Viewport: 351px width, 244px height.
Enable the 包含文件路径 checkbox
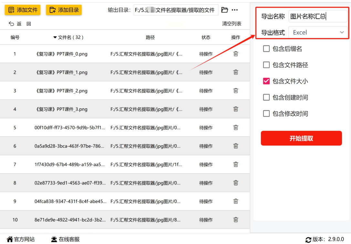pos(266,65)
